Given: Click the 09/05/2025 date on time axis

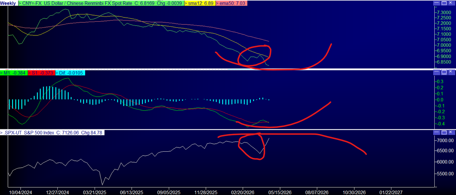Looking at the screenshot, I should (x=169, y=192).
